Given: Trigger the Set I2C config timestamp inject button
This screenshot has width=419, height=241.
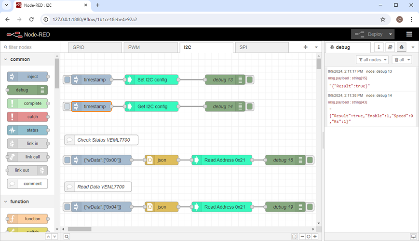Looking at the screenshot, I should point(68,80).
